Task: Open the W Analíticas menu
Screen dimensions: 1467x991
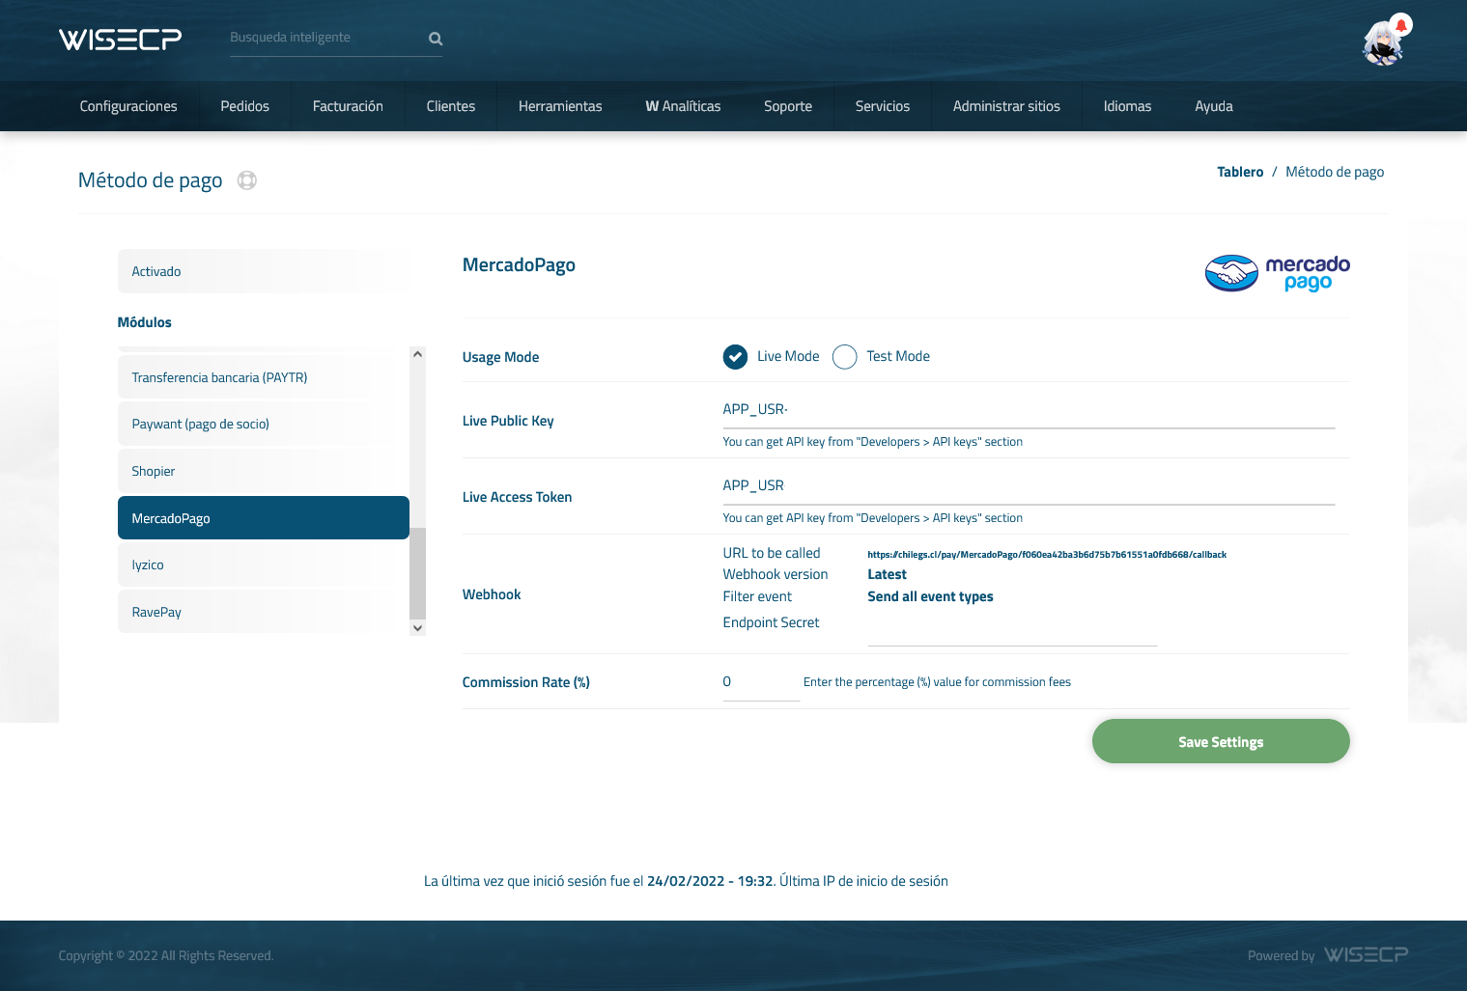Action: click(683, 106)
